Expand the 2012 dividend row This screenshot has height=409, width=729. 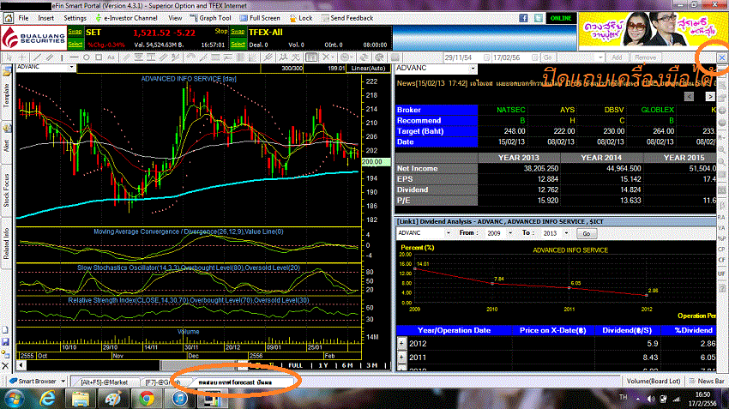401,344
